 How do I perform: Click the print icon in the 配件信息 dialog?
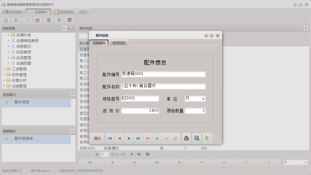[186, 138]
